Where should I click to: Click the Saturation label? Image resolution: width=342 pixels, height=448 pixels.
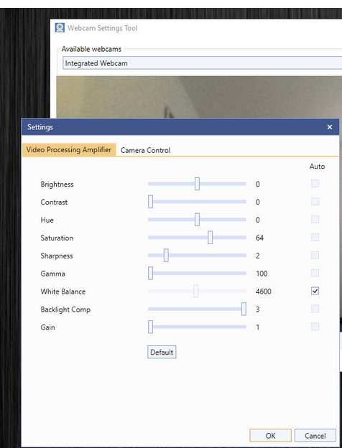point(57,238)
